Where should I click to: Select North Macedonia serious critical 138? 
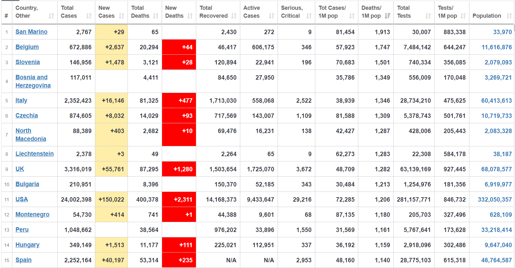296,135
